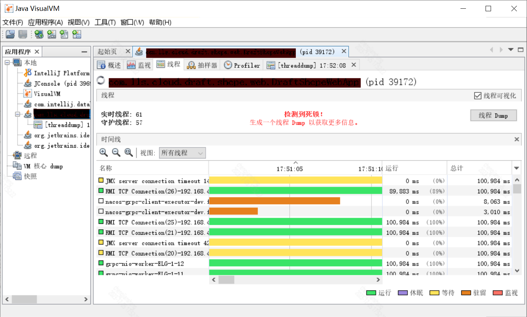527x317 pixels.
Task: Sort threads by the 运行 column header
Action: (x=415, y=168)
